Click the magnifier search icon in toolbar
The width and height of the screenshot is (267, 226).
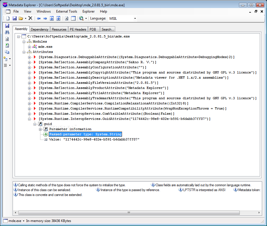click(x=81, y=18)
